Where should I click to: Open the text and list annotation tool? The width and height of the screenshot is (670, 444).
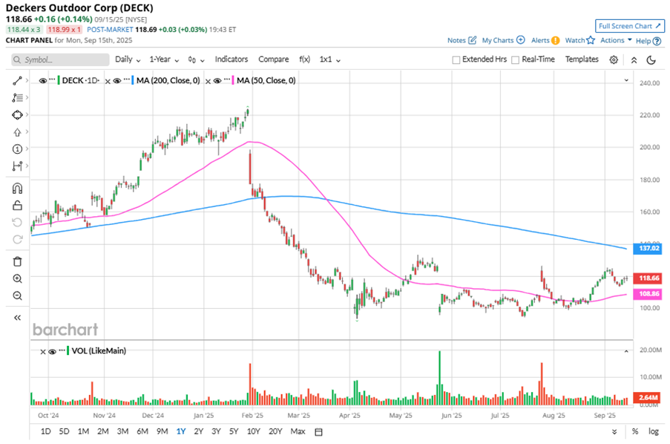[17, 97]
